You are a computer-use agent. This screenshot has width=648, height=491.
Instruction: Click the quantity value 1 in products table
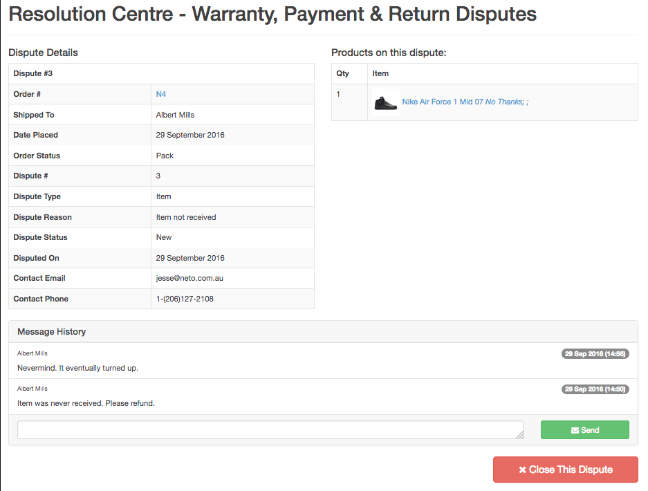tap(338, 94)
